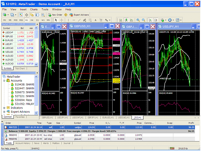The width and height of the screenshot is (201, 151).
Task: Switch to the Favorites tab in Navigator
Action: (x=20, y=117)
